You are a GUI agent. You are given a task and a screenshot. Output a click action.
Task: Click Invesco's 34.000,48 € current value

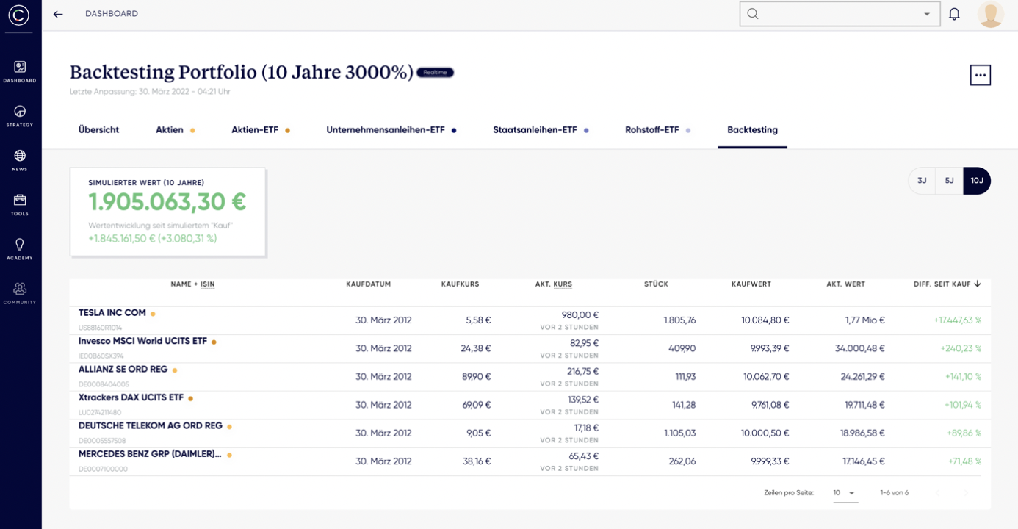click(x=859, y=349)
